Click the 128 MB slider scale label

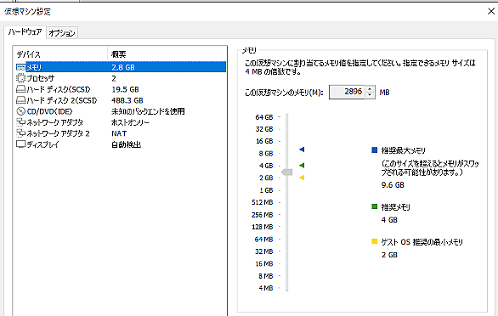(x=263, y=227)
